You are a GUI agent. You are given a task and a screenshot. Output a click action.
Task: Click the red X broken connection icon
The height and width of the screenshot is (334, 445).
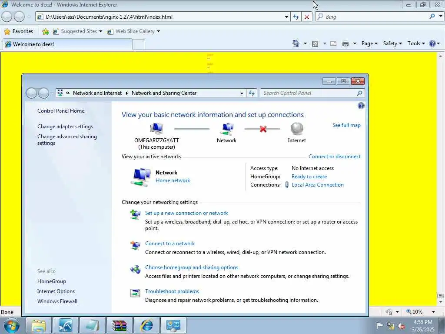pyautogui.click(x=263, y=129)
